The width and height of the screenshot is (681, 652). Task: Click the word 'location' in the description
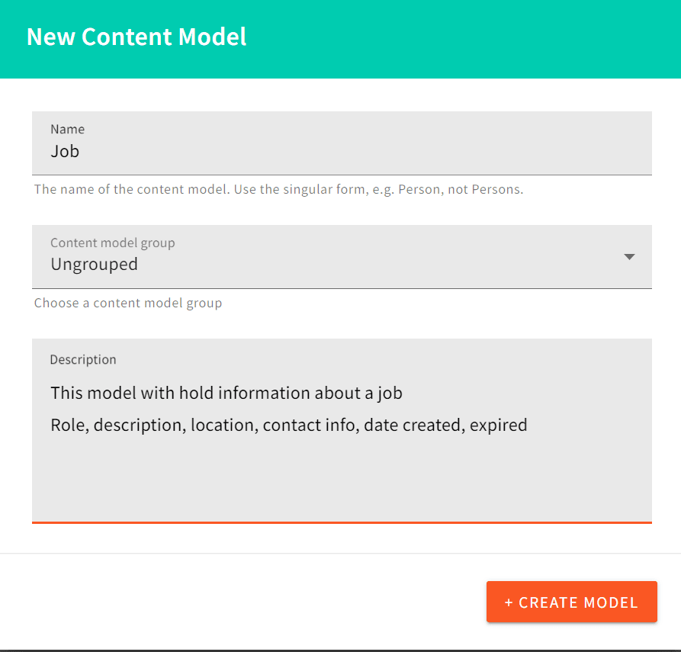(x=223, y=425)
